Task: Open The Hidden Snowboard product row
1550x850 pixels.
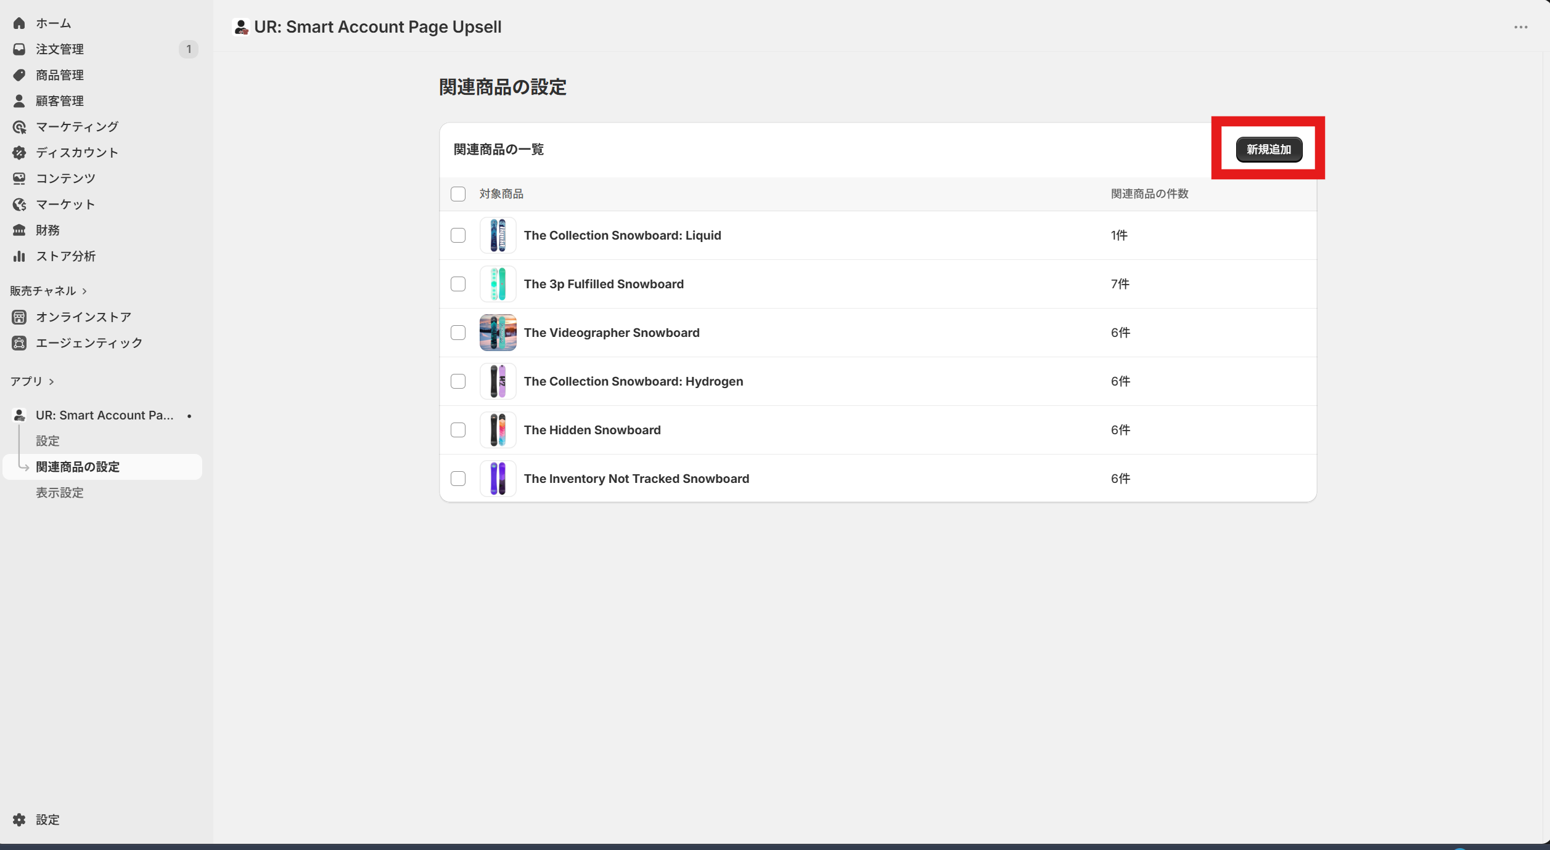Action: (878, 430)
